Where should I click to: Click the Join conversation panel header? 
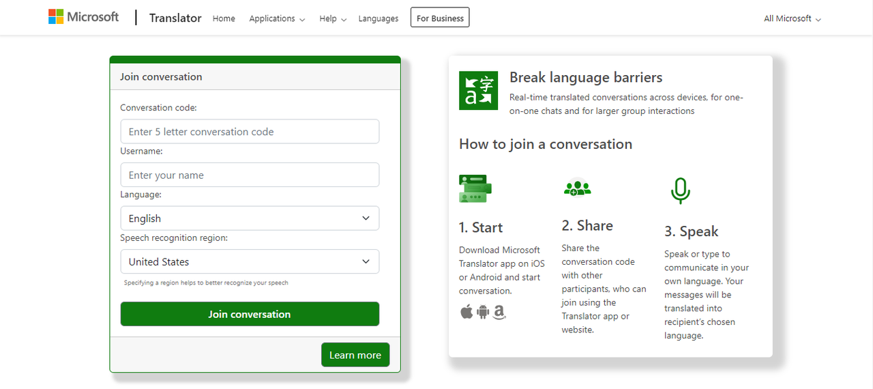pyautogui.click(x=255, y=76)
